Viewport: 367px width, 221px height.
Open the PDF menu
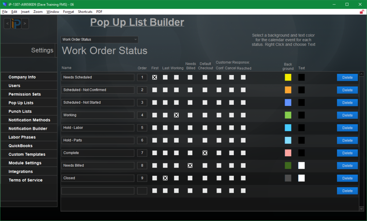pyautogui.click(x=99, y=11)
